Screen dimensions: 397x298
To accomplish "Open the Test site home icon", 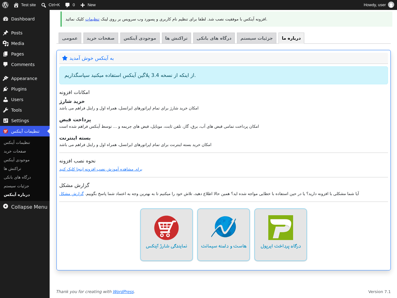I will 16,5.
